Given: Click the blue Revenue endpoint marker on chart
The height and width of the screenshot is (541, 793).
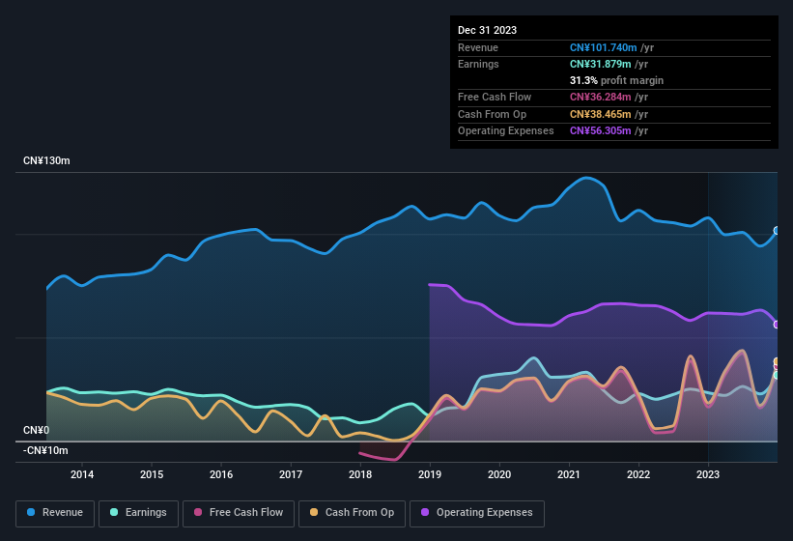Looking at the screenshot, I should point(777,231).
